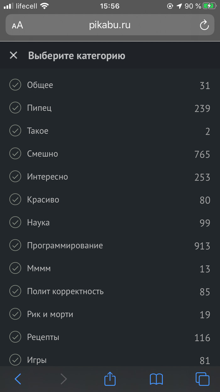Show all open Safari tabs
The height and width of the screenshot is (392, 220).
[x=202, y=379]
